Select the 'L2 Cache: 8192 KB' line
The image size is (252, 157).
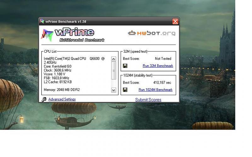pos(58,82)
